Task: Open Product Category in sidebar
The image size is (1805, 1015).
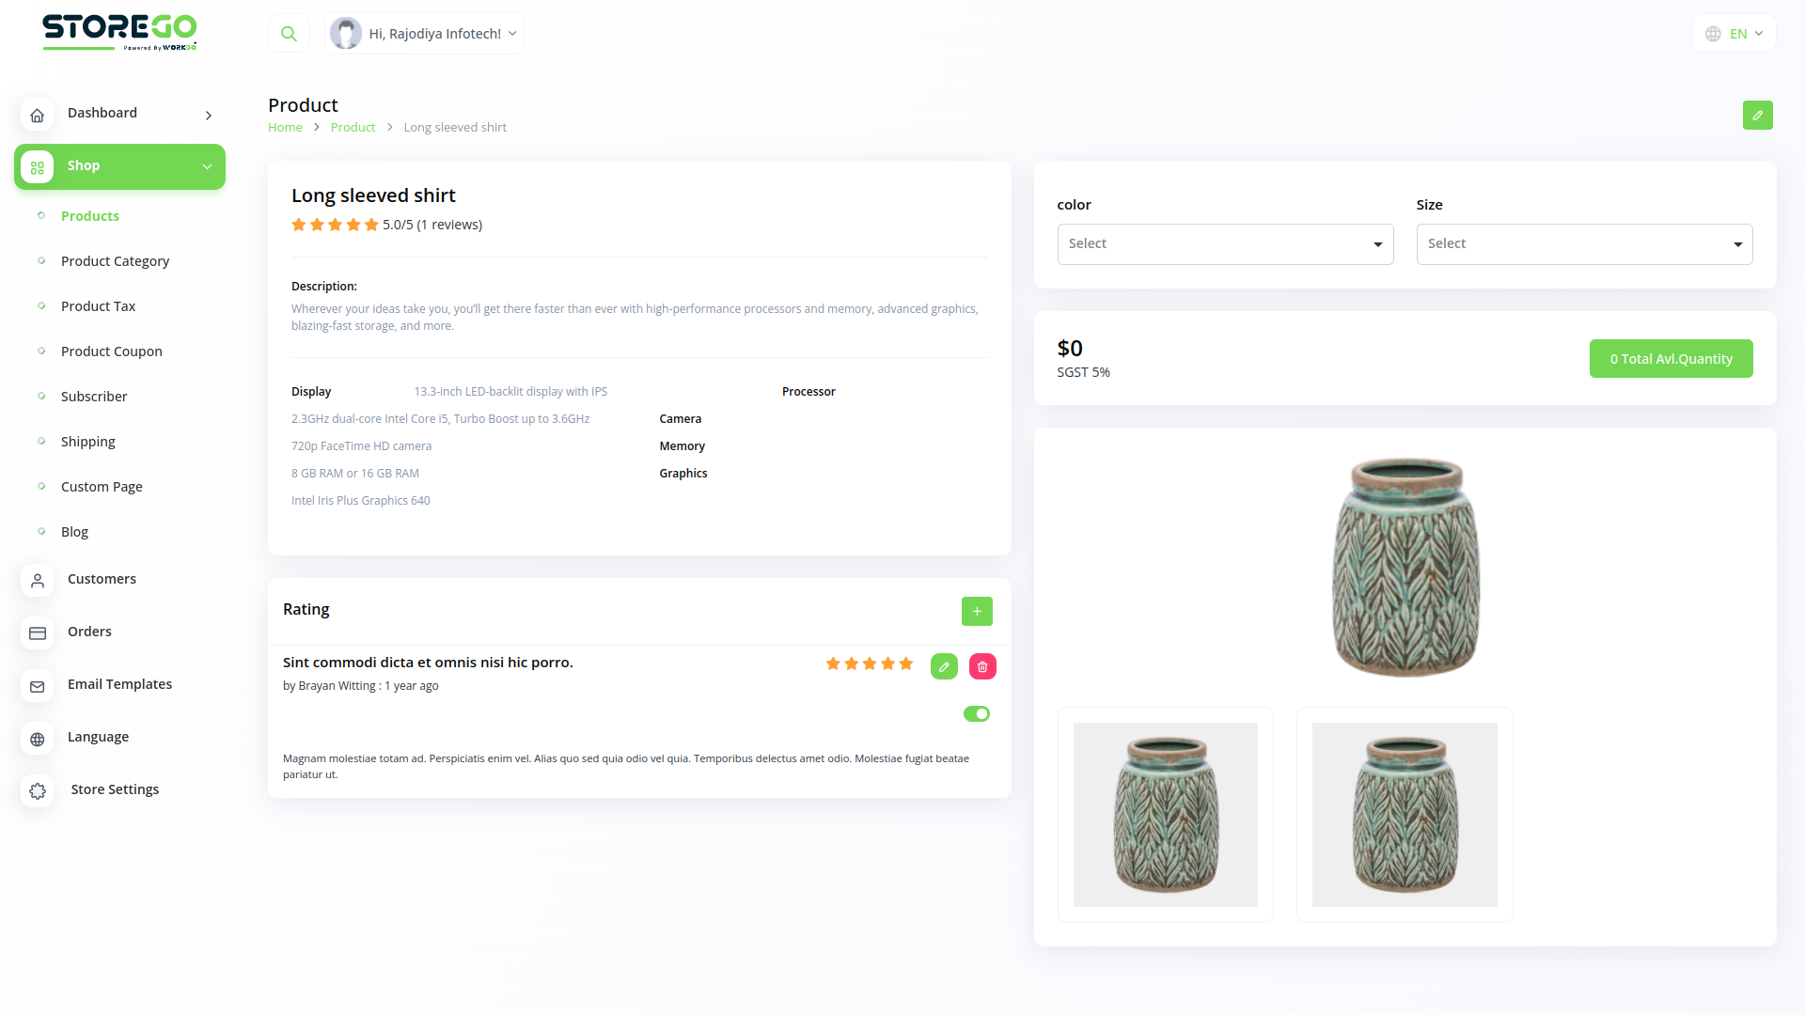Action: click(x=115, y=261)
